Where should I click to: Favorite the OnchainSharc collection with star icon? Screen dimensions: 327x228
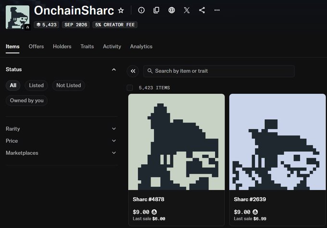point(121,11)
